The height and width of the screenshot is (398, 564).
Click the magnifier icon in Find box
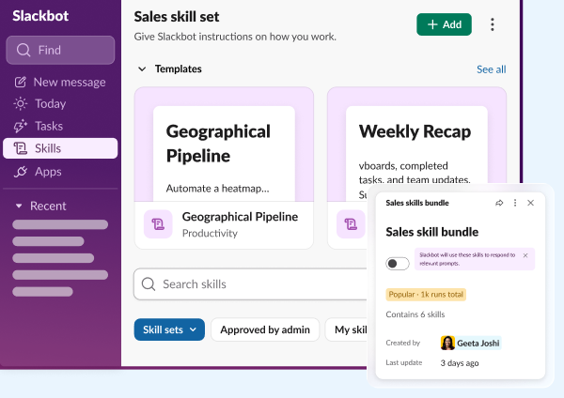point(23,50)
